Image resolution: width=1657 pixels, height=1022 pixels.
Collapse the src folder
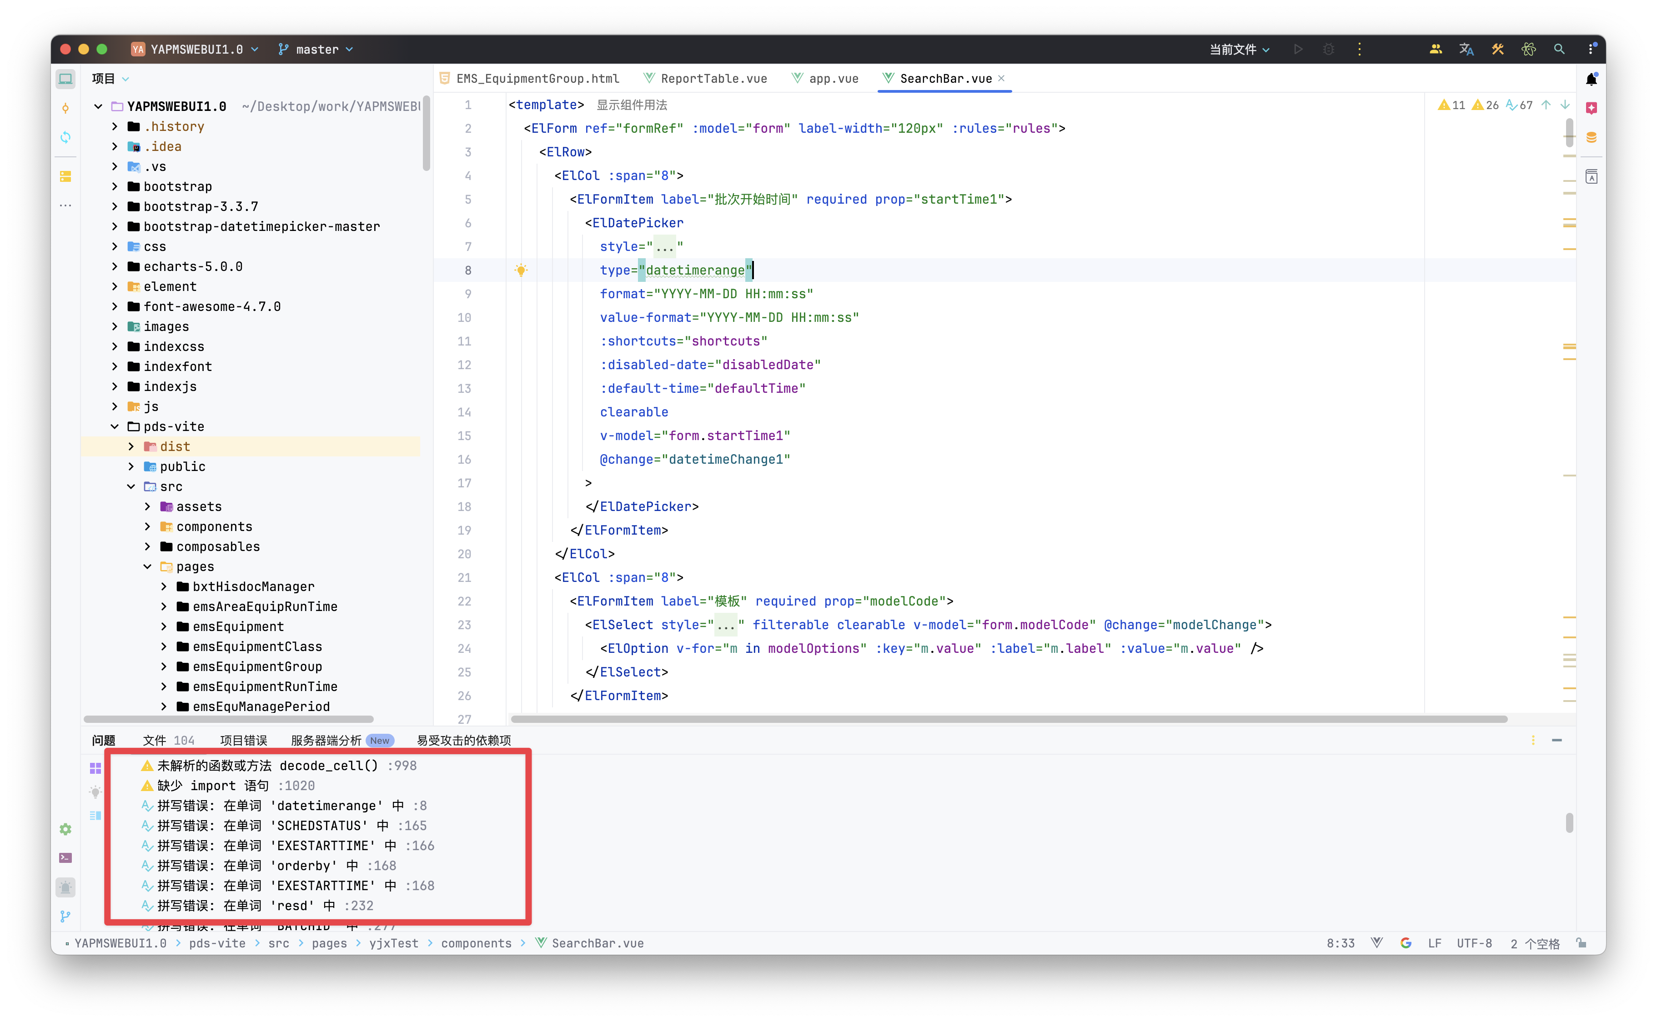[131, 486]
